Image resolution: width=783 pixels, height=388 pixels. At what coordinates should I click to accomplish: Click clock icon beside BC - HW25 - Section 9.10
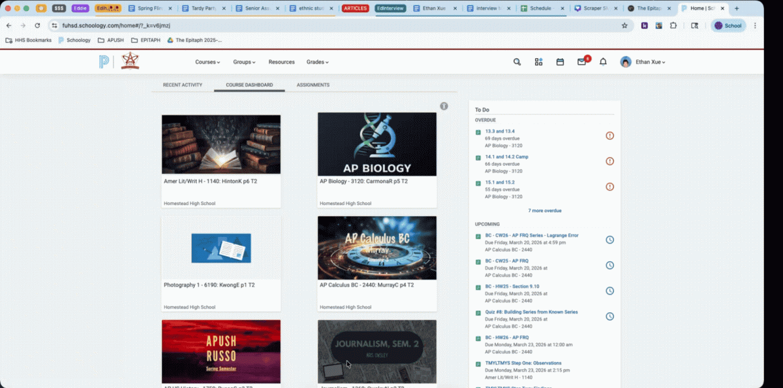610,291
